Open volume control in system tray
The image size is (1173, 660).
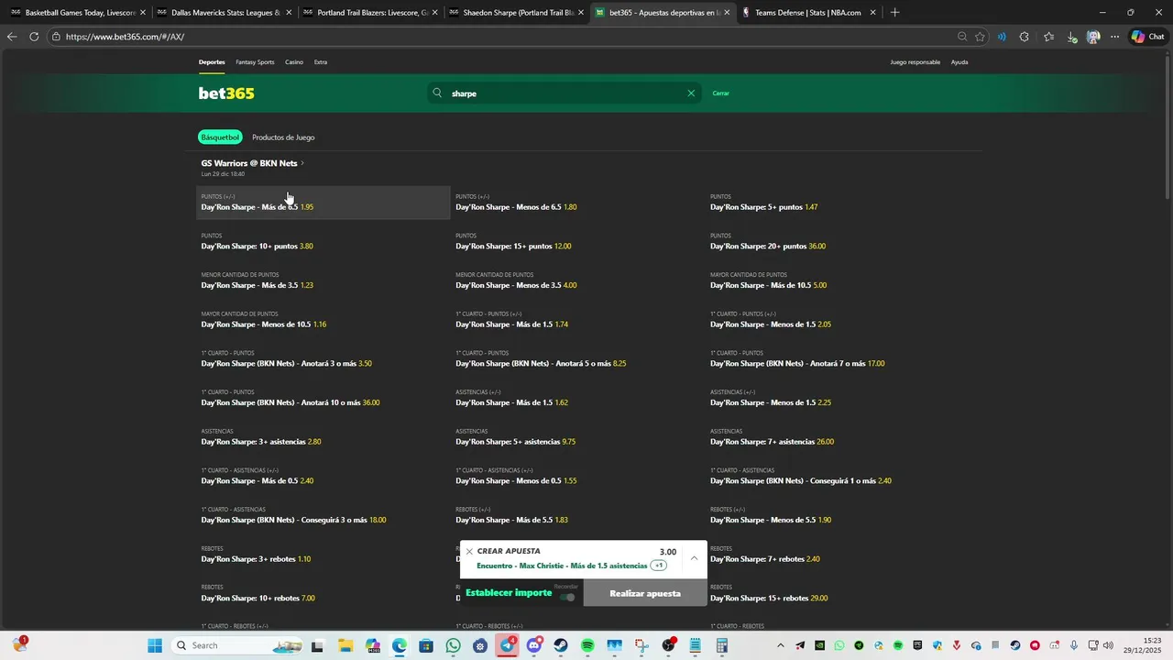tap(1108, 645)
